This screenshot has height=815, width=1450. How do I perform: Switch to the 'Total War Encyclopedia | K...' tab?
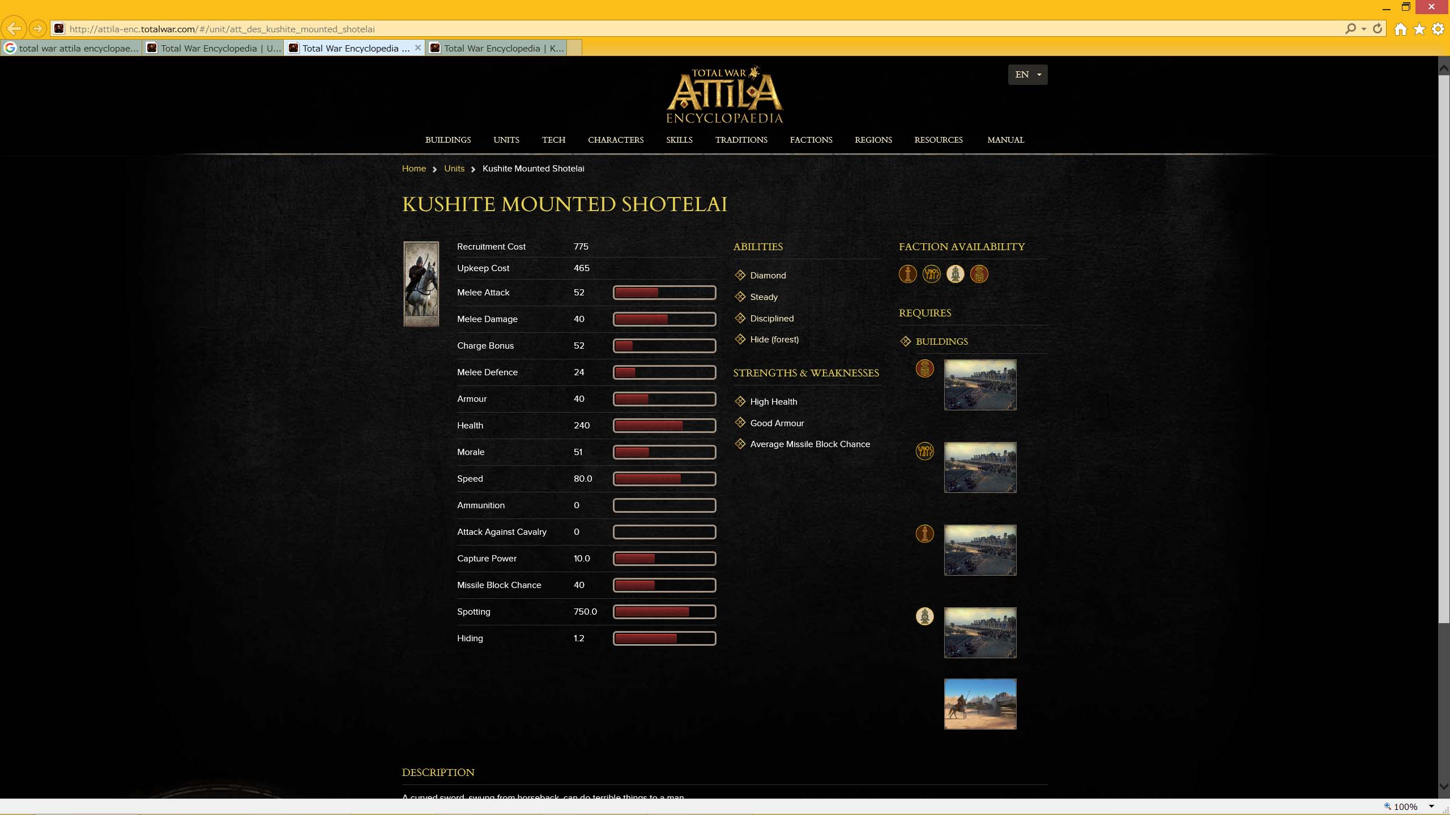pyautogui.click(x=496, y=48)
